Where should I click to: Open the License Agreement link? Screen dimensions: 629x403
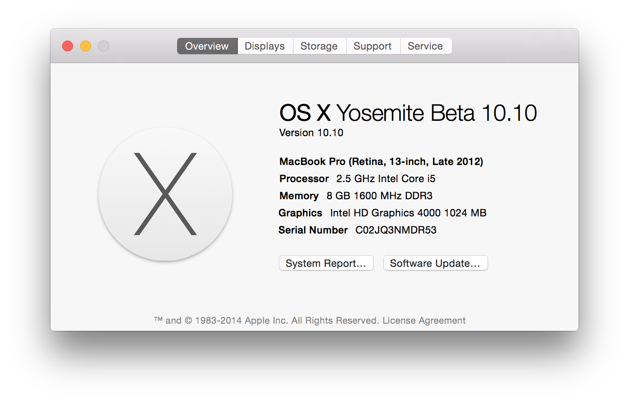(x=424, y=321)
